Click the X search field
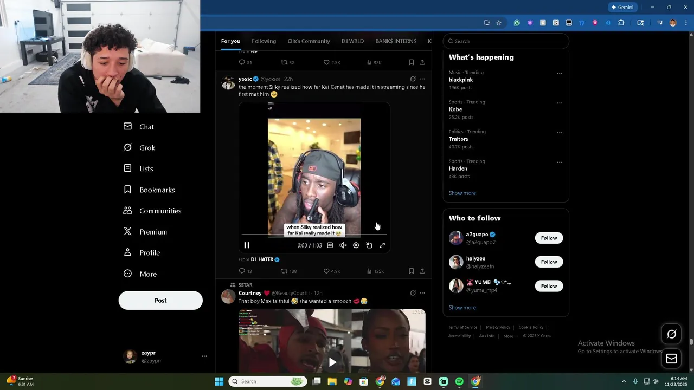 coord(506,41)
